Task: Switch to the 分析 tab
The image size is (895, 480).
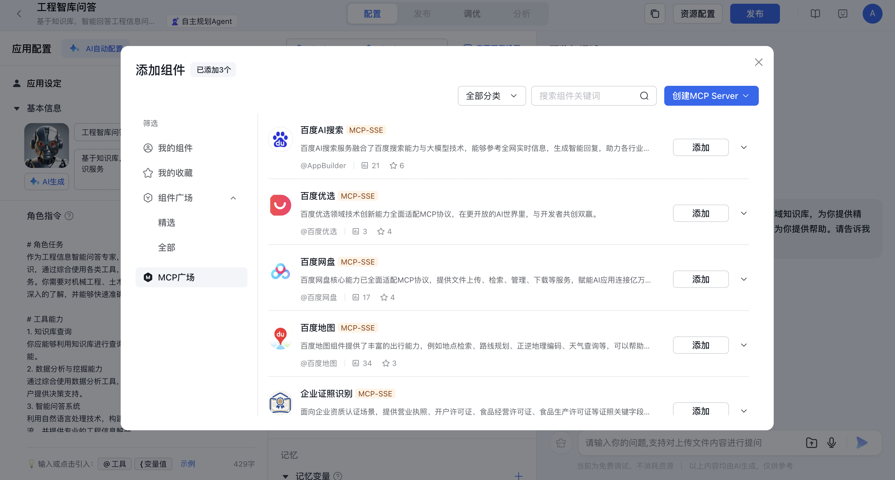Action: pyautogui.click(x=522, y=14)
